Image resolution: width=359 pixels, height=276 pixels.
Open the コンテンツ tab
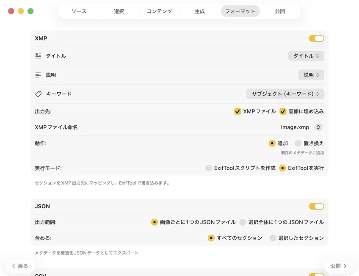pos(159,11)
